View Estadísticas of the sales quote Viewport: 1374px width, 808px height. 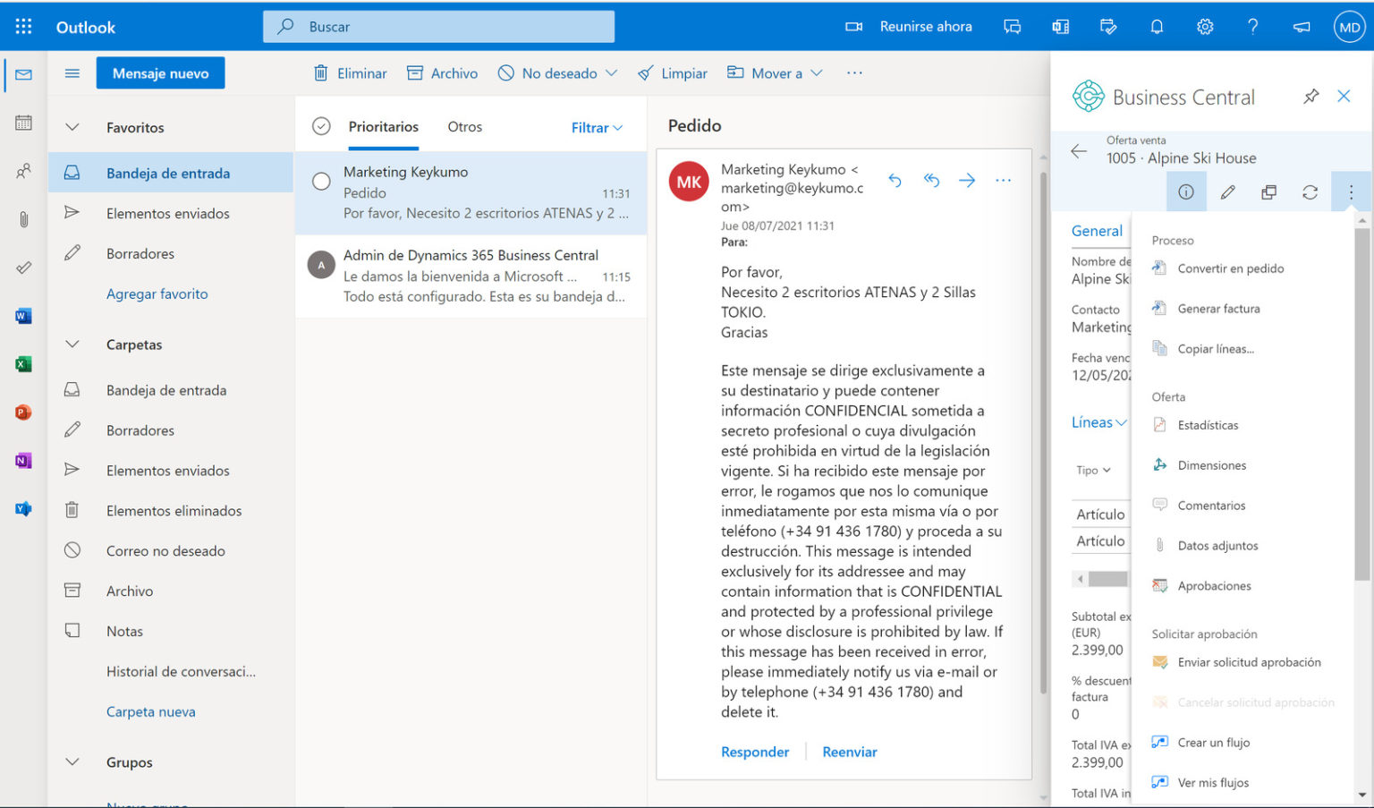1205,424
